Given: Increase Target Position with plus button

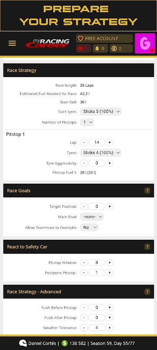Looking at the screenshot, I should pyautogui.click(x=109, y=206).
